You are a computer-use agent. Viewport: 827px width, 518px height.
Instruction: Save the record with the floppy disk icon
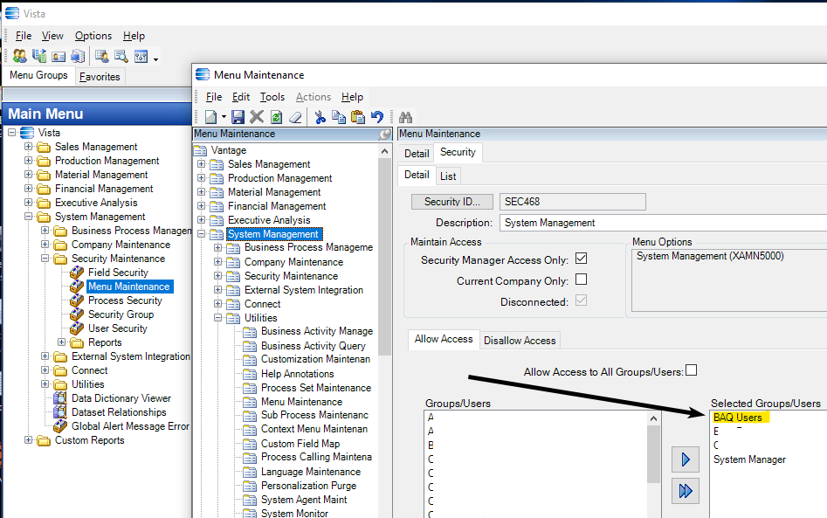238,117
